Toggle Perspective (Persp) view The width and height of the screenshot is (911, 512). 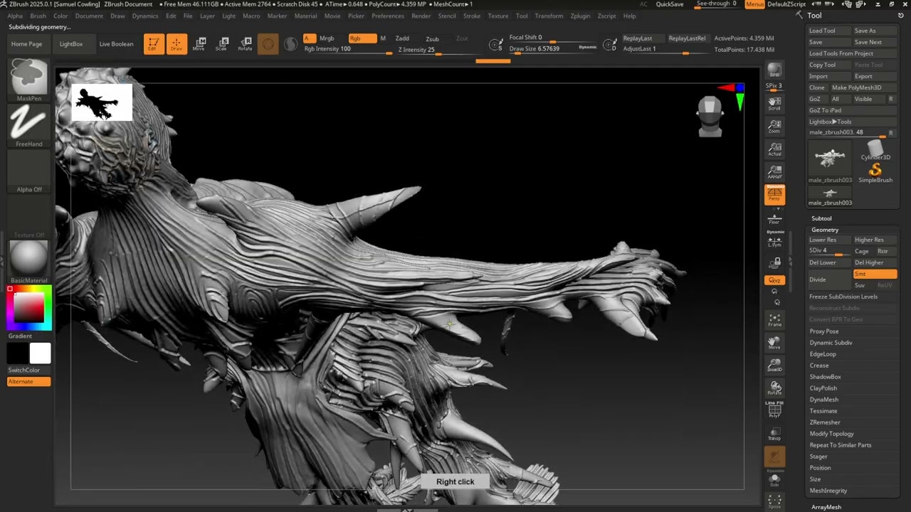(774, 194)
